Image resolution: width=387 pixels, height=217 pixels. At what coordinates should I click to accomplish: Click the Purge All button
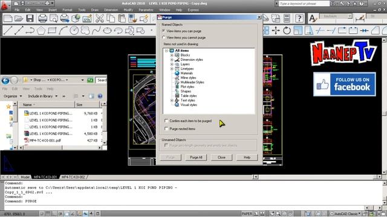pos(196,157)
